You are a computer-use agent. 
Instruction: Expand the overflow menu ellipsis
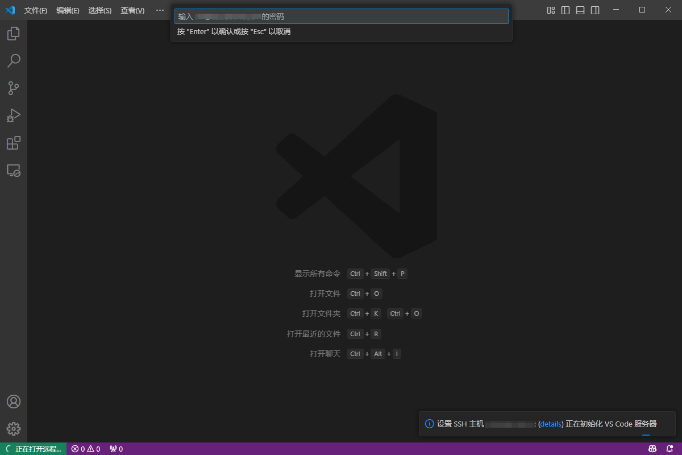[x=160, y=10]
